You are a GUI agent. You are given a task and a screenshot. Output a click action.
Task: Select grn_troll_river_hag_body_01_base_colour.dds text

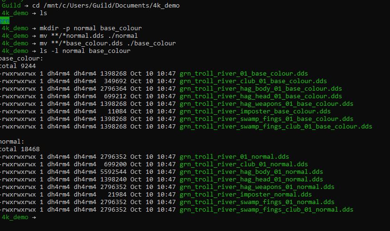pyautogui.click(x=260, y=89)
